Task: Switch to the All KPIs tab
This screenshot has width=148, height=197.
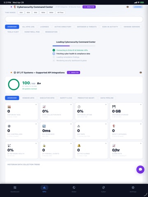Action: [28, 27]
